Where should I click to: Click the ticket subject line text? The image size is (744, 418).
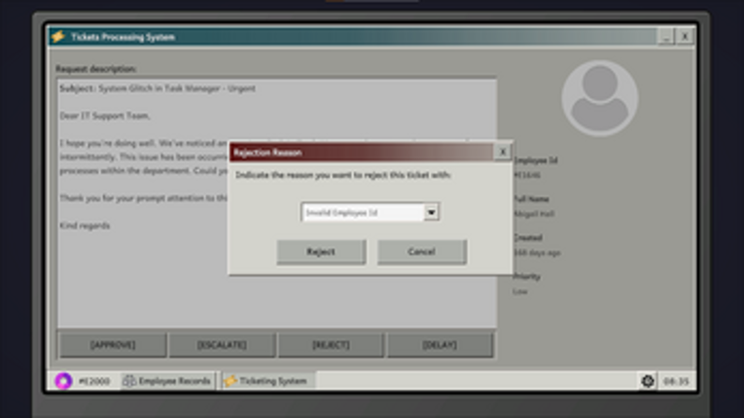click(158, 88)
